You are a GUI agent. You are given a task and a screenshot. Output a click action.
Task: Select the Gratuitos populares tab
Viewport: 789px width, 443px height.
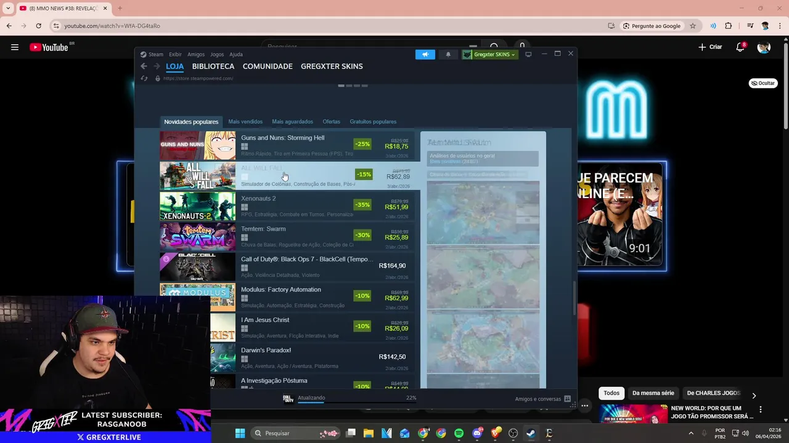[x=373, y=122]
